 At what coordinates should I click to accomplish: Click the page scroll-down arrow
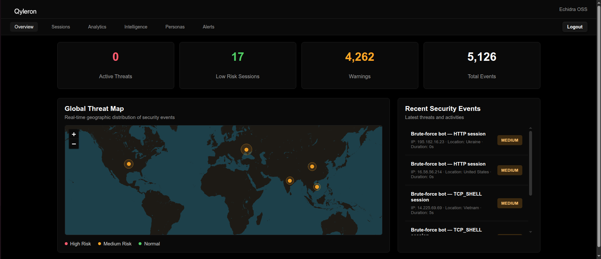tap(599, 256)
